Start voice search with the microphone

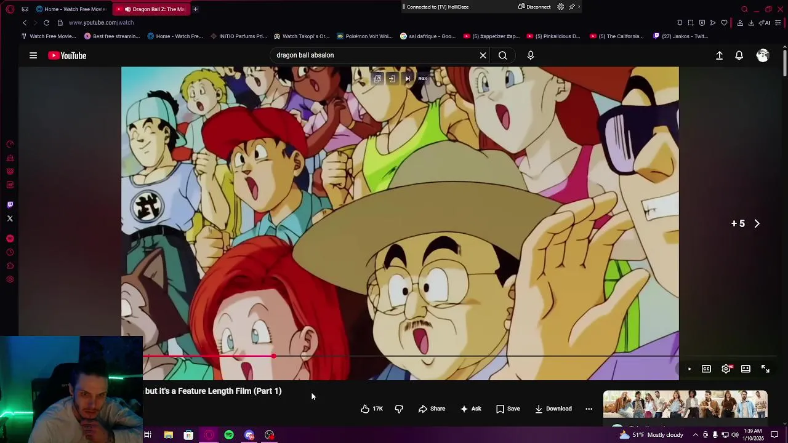click(x=531, y=55)
